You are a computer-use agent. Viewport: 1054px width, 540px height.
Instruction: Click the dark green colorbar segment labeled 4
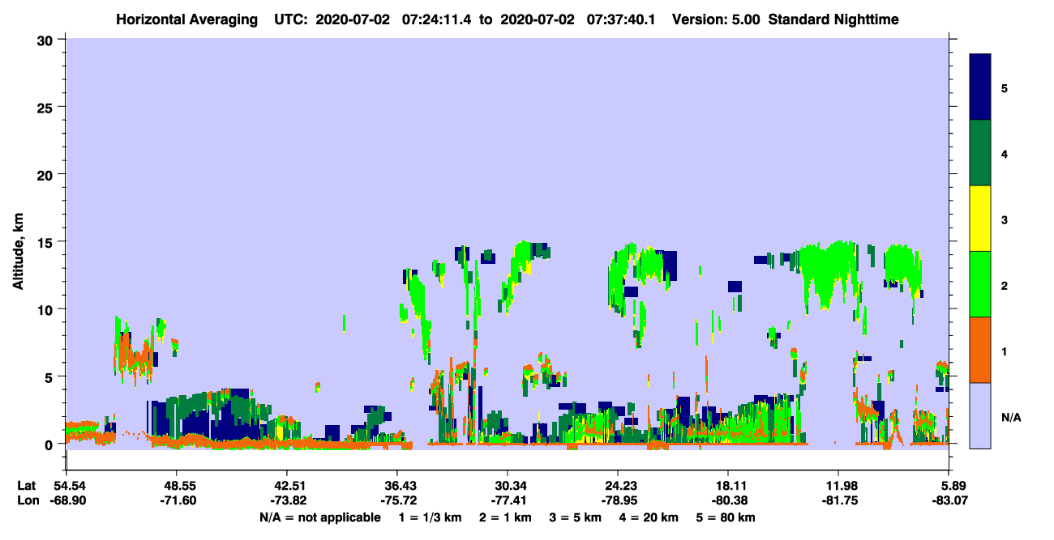(980, 153)
